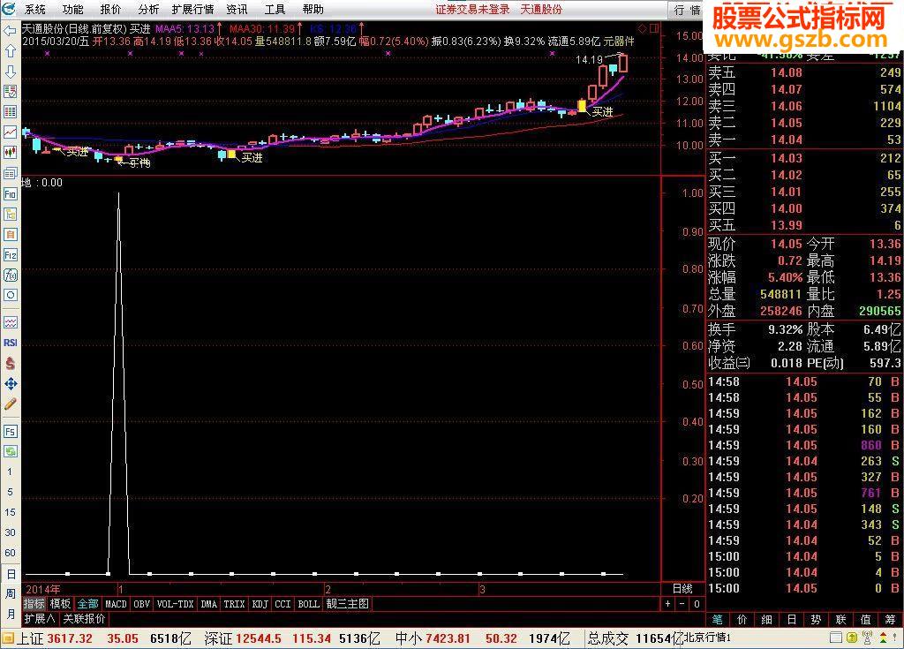Viewport: 904px width, 649px height.
Task: Select the 30-minute period button
Action: (x=10, y=532)
